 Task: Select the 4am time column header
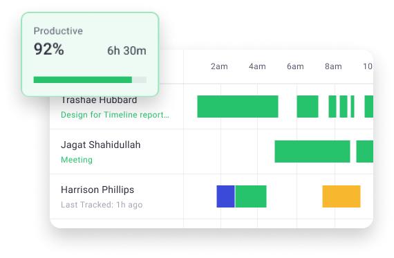click(x=257, y=66)
